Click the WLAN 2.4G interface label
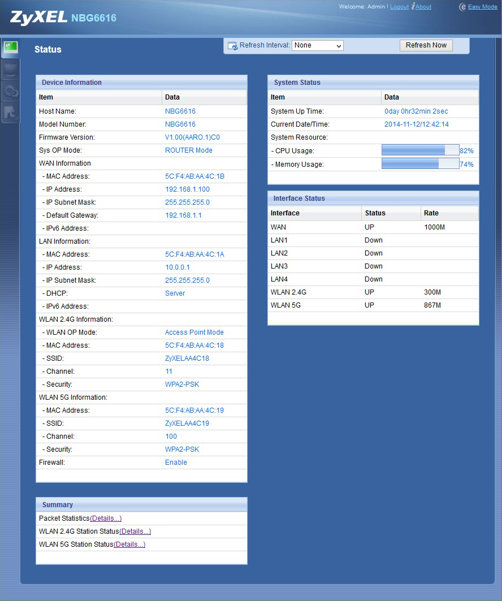This screenshot has width=502, height=601. point(288,292)
